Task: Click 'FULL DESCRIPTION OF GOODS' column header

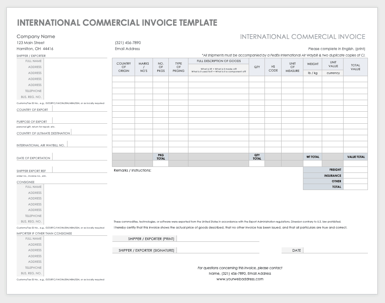Action: coord(218,61)
